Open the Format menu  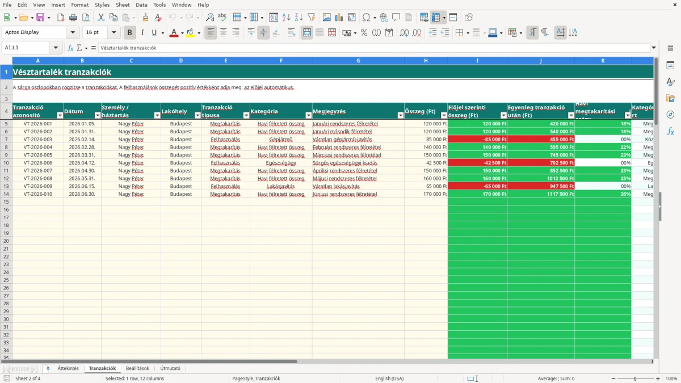click(x=80, y=5)
